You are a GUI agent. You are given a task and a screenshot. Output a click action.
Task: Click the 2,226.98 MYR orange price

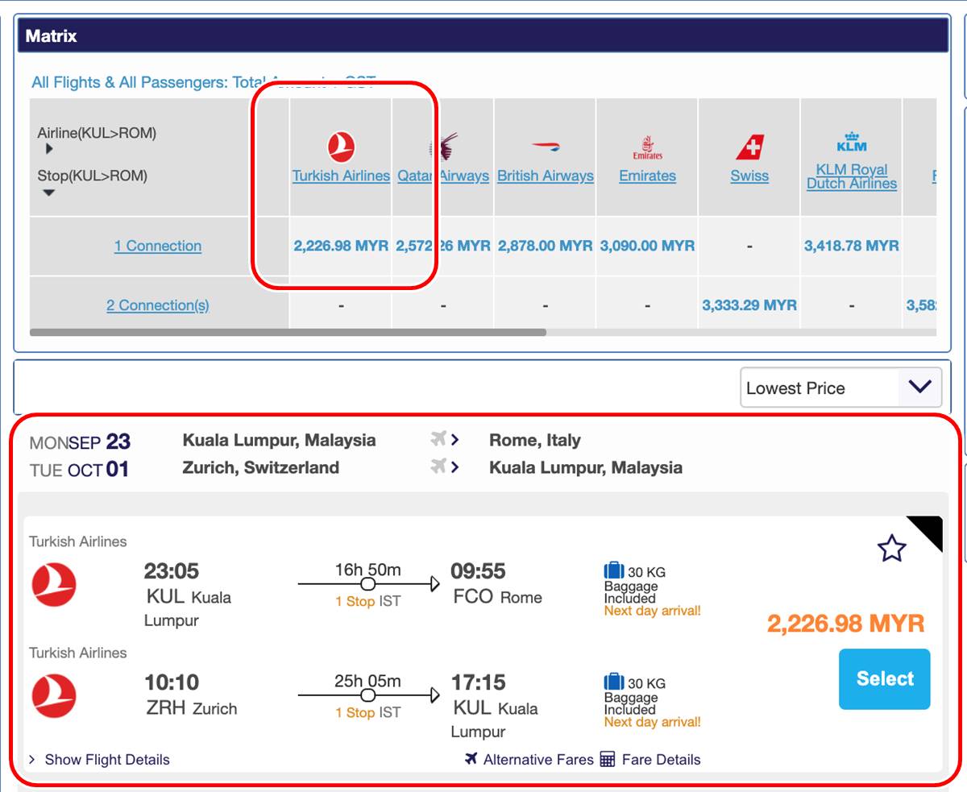pos(845,623)
